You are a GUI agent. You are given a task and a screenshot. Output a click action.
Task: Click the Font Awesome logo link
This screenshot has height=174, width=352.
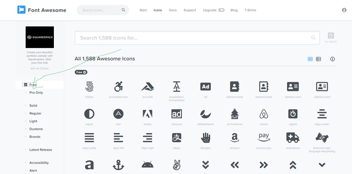click(x=42, y=10)
